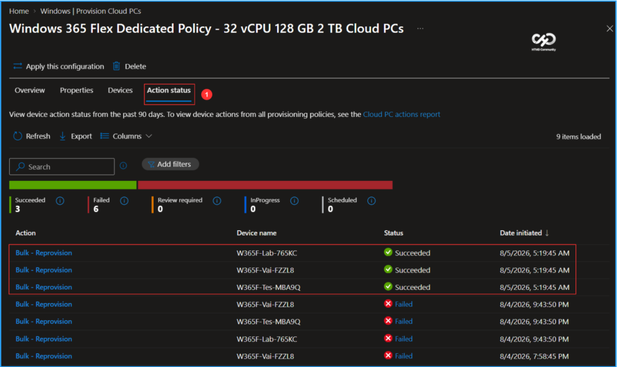
Task: Expand the Columns dropdown chevron
Action: [149, 136]
